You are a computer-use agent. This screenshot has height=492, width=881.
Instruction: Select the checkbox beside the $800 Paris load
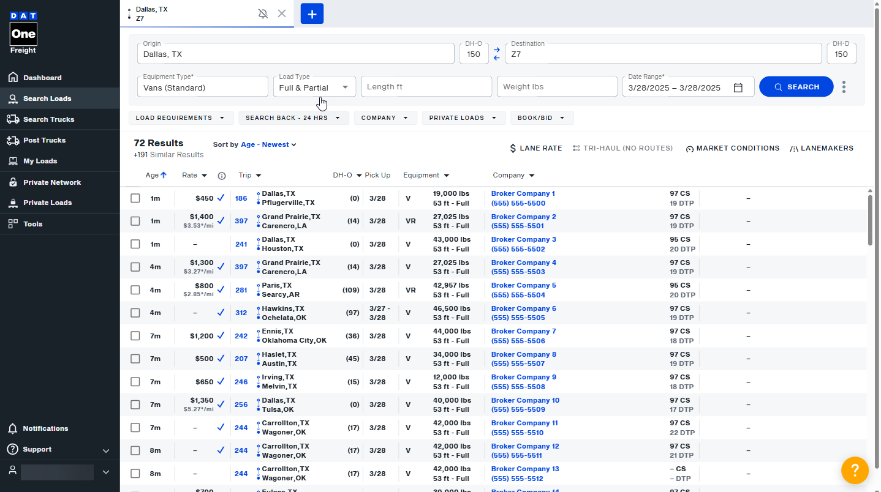tap(135, 289)
